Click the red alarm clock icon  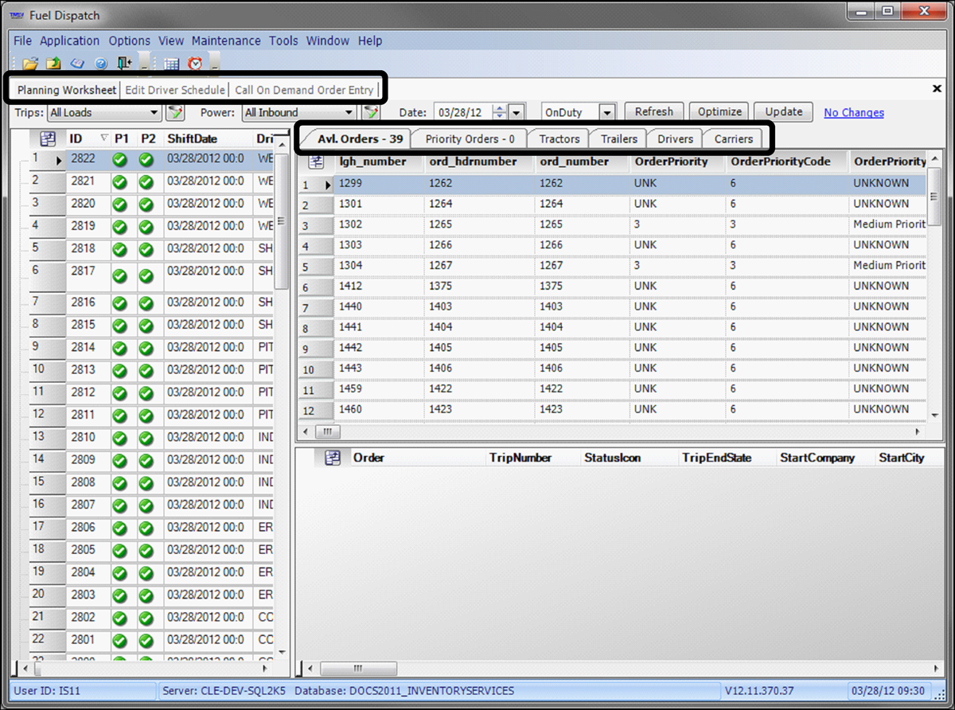point(195,64)
